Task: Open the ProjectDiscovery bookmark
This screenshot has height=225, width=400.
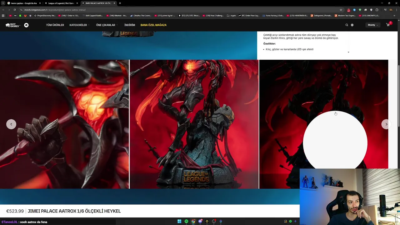Action: (45, 15)
